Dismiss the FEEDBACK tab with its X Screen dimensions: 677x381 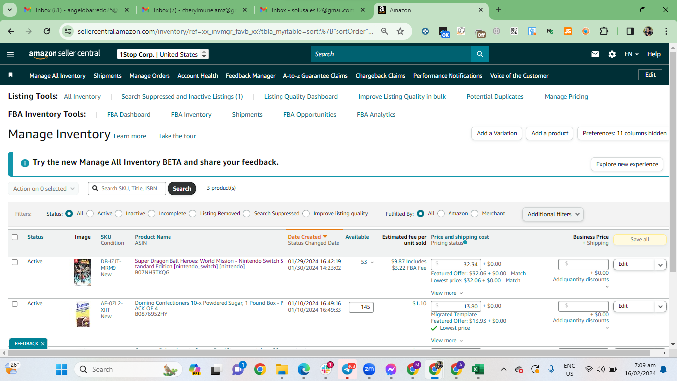[43, 344]
